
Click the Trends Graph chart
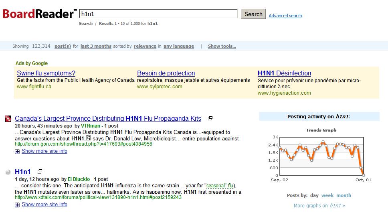(321, 156)
